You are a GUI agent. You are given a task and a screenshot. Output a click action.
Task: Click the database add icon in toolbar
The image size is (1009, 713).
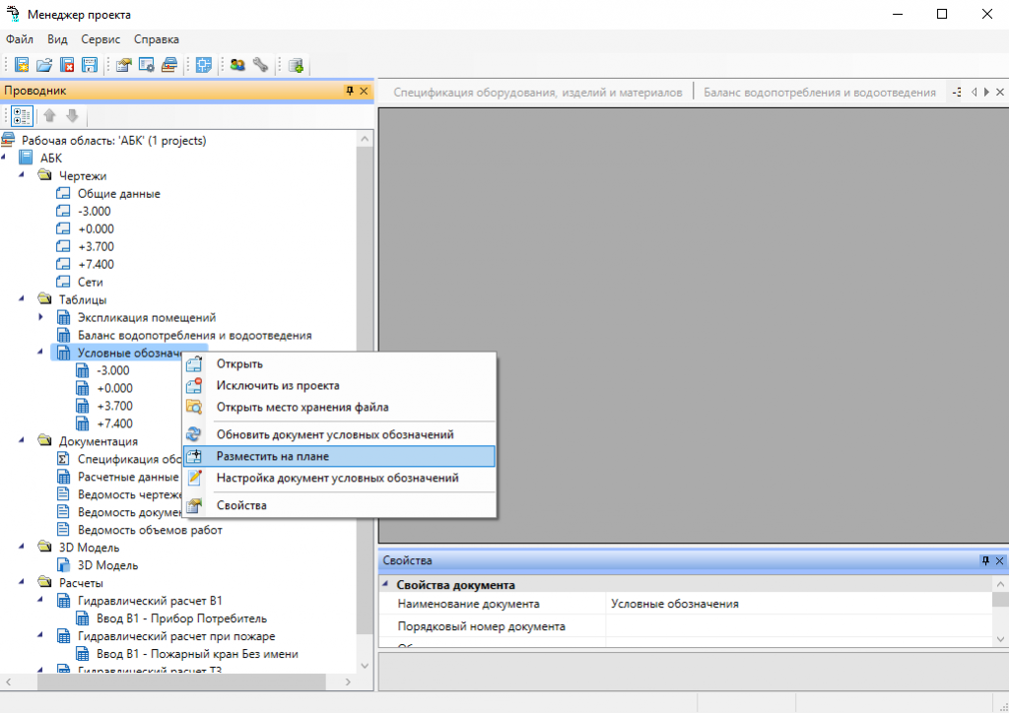tap(296, 66)
